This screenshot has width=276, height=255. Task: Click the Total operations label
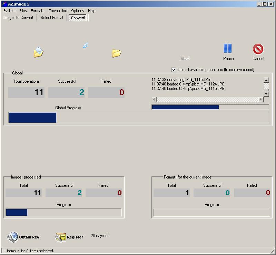[x=27, y=81]
